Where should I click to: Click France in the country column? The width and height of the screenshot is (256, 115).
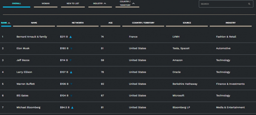click(x=133, y=37)
